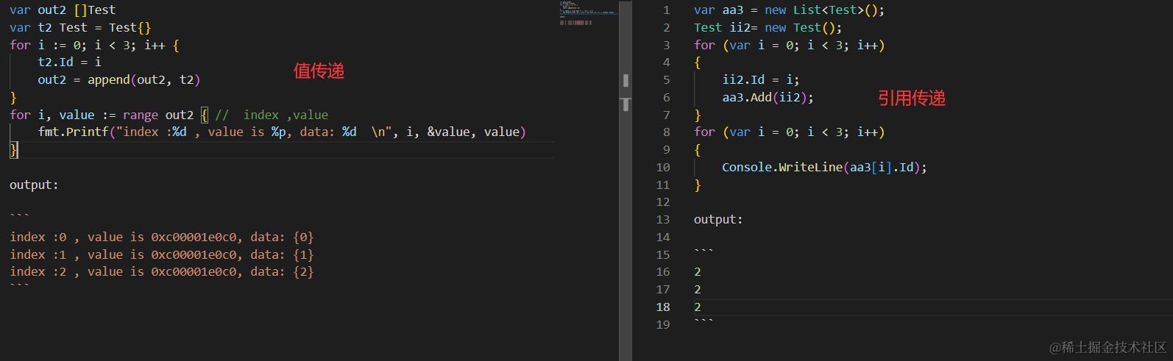This screenshot has width=1173, height=361.
Task: Click line number 5 in right gutter
Action: (667, 80)
